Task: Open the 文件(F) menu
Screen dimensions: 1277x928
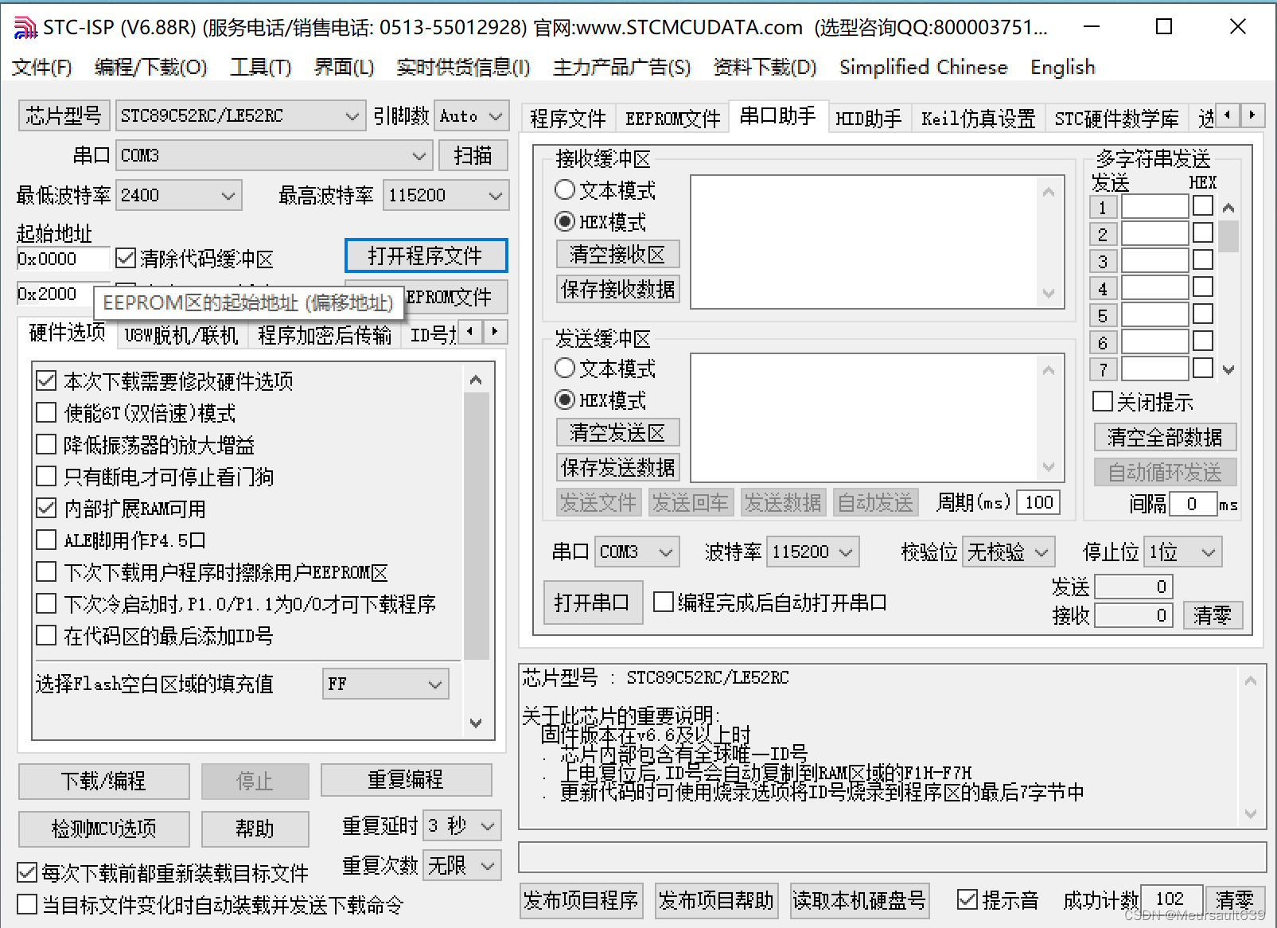Action: (41, 67)
